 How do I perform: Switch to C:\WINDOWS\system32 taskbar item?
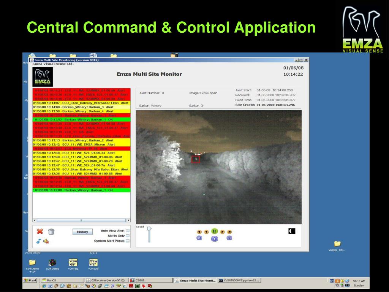click(239, 280)
